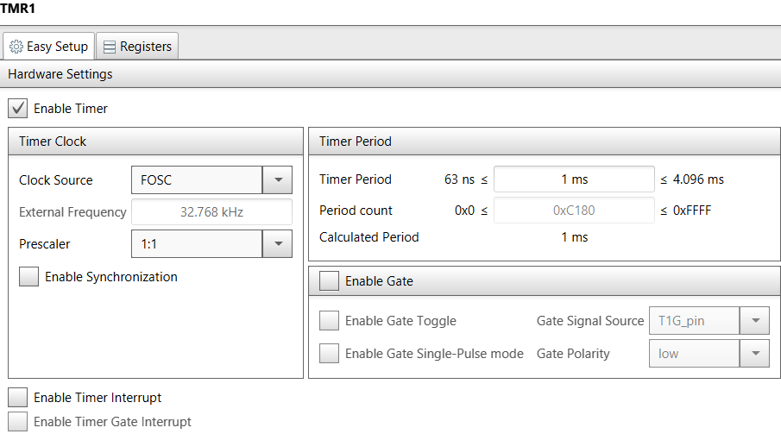Click the 1:1 prescaler value box
Viewport: 781px width, 434px height.
pos(196,244)
